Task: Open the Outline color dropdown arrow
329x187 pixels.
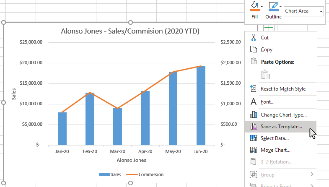Action: click(280, 6)
